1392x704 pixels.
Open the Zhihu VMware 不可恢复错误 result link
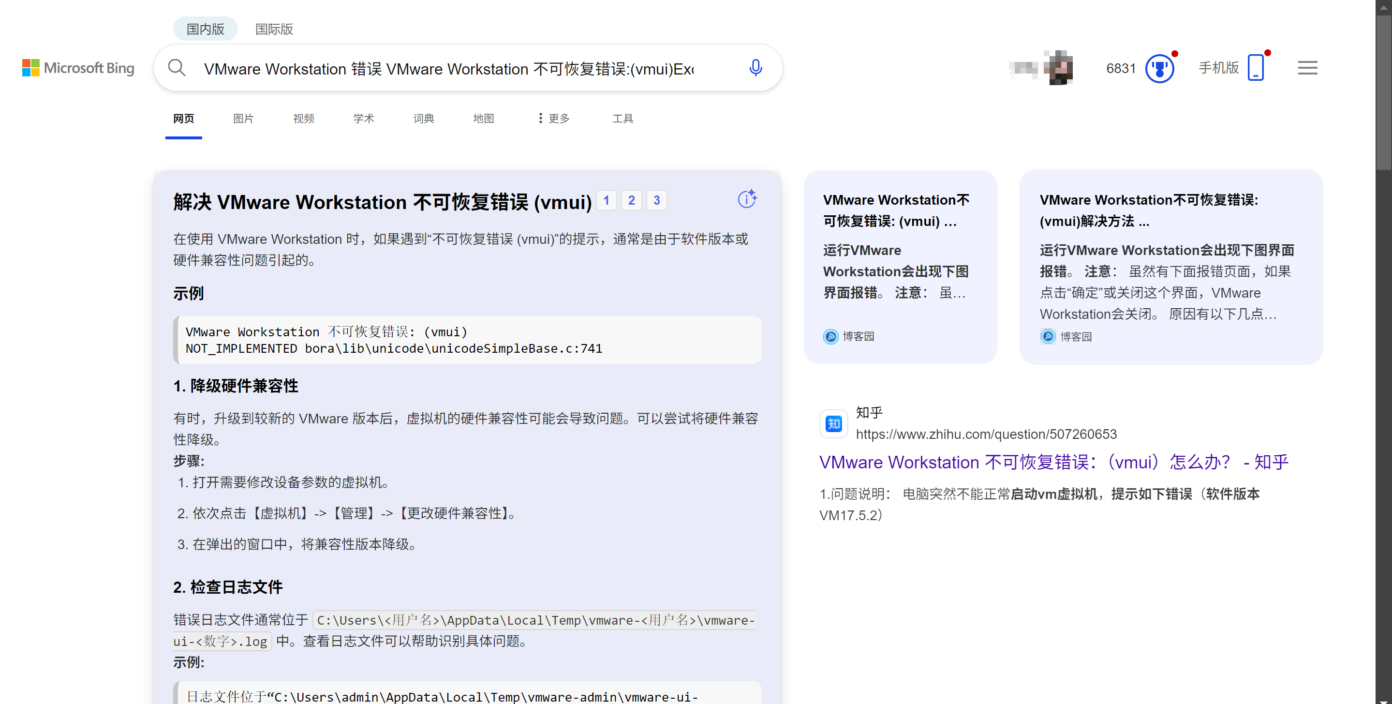1053,462
